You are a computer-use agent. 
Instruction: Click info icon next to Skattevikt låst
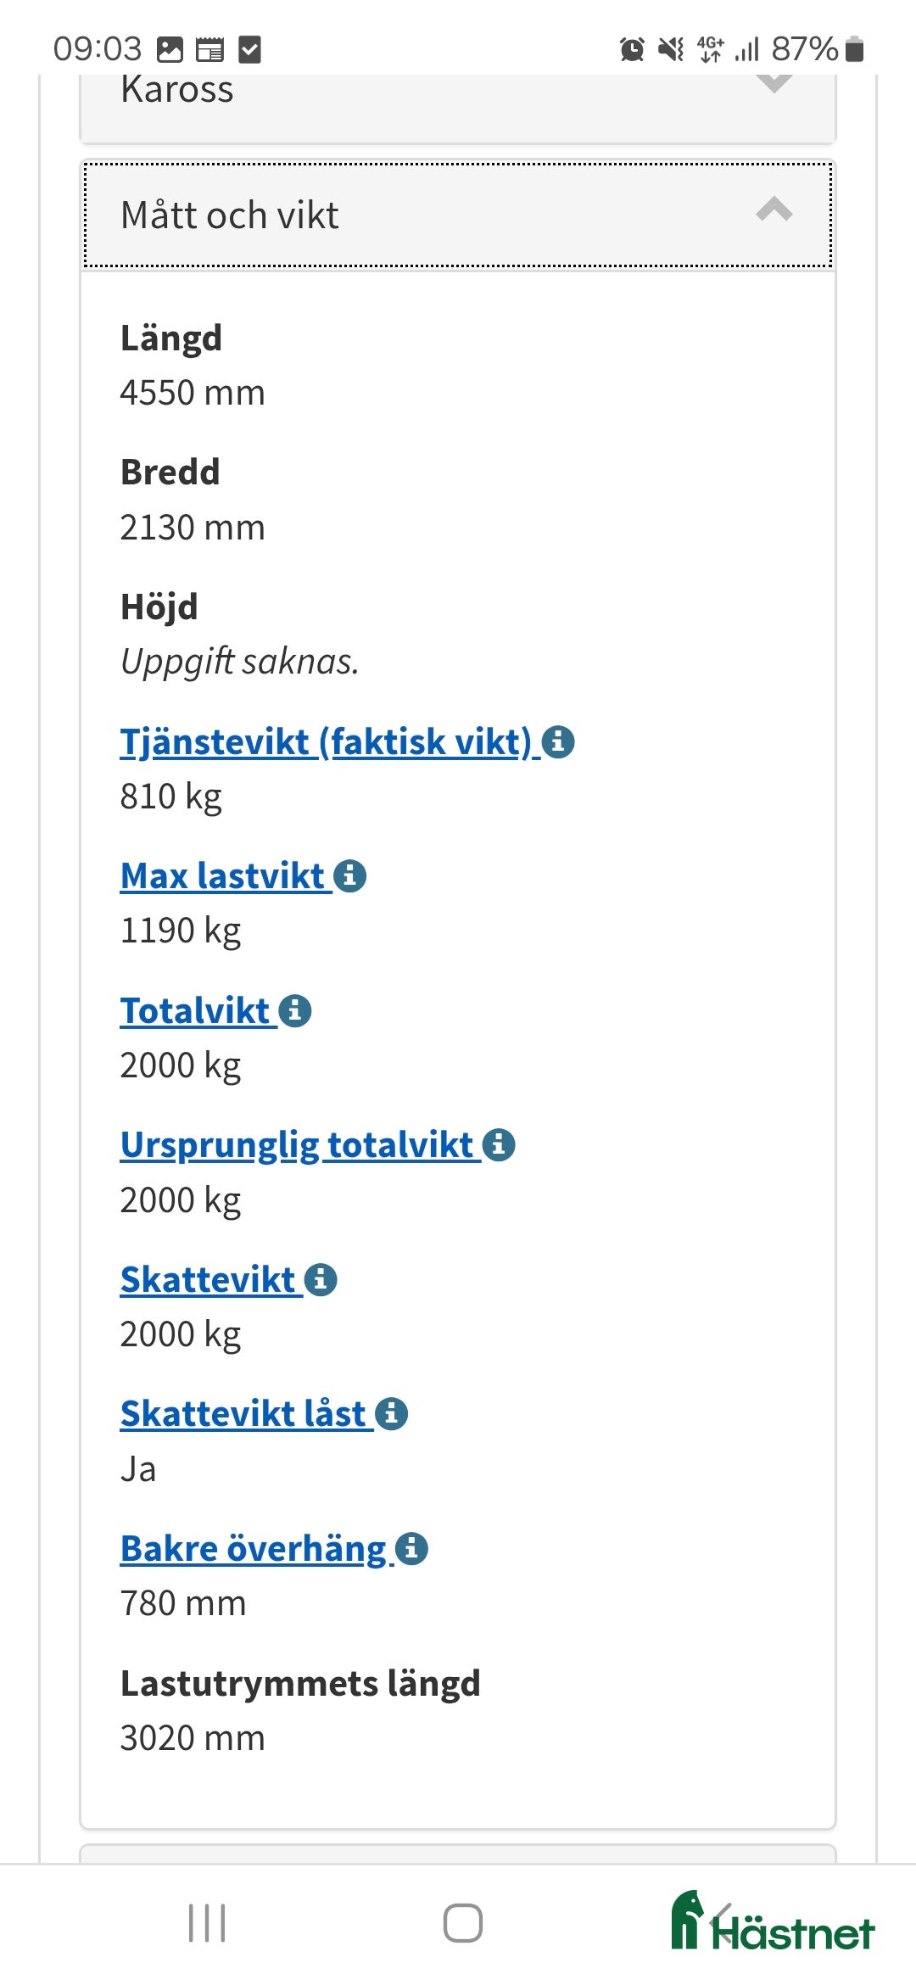point(391,1412)
